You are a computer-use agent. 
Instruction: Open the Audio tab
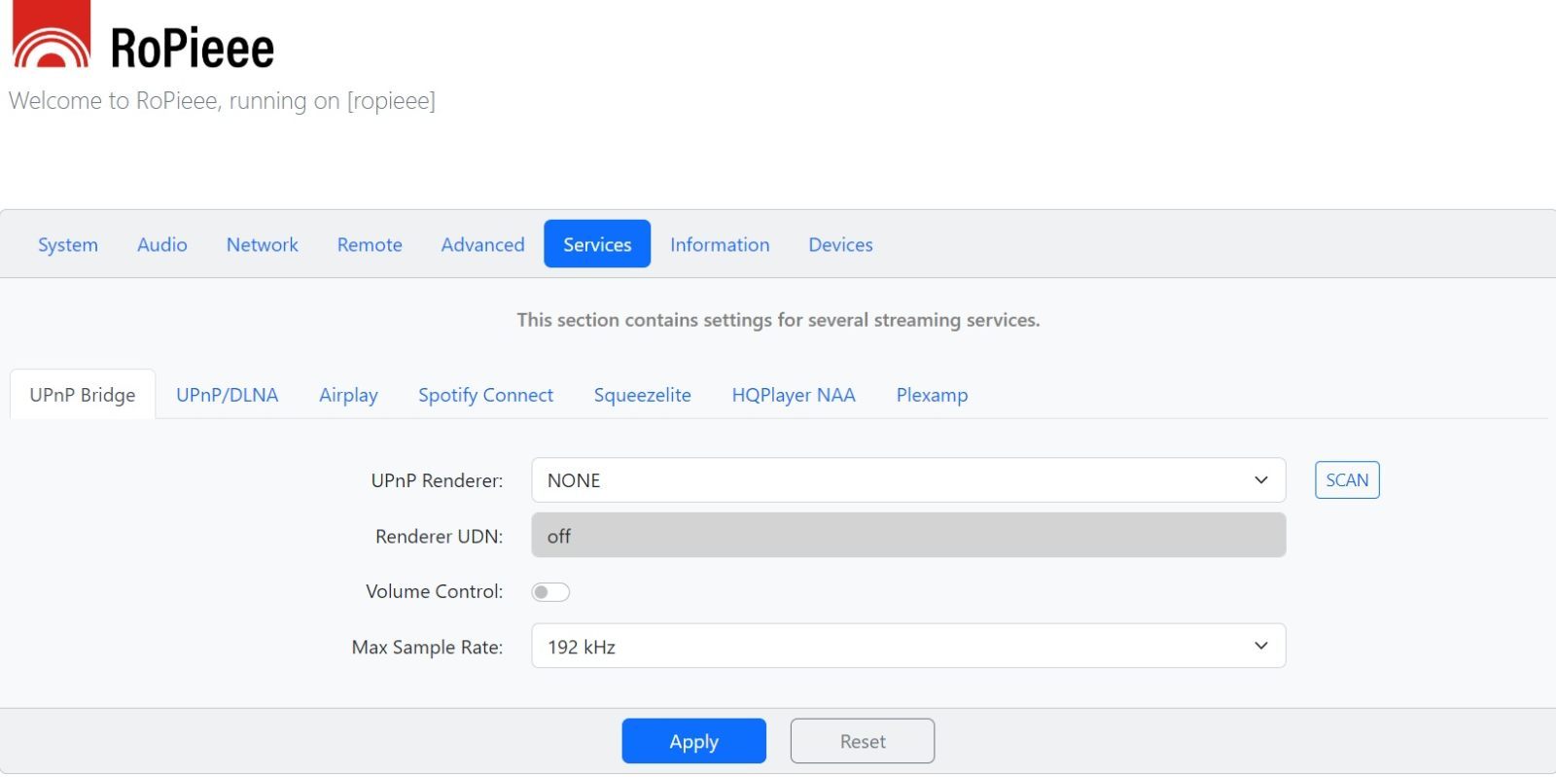[162, 244]
